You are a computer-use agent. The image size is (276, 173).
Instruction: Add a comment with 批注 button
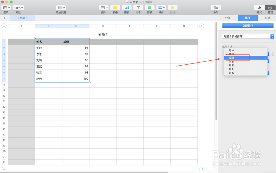pyautogui.click(x=173, y=8)
